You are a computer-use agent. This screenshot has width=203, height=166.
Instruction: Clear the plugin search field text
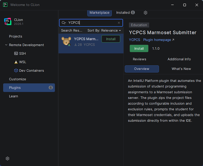point(119,23)
